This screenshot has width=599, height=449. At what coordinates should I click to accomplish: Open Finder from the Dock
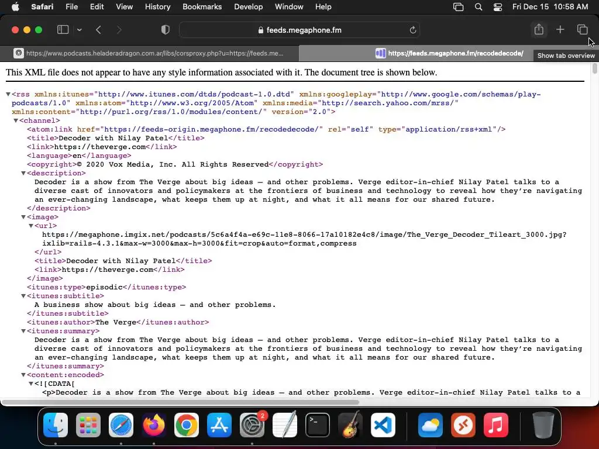pyautogui.click(x=56, y=425)
